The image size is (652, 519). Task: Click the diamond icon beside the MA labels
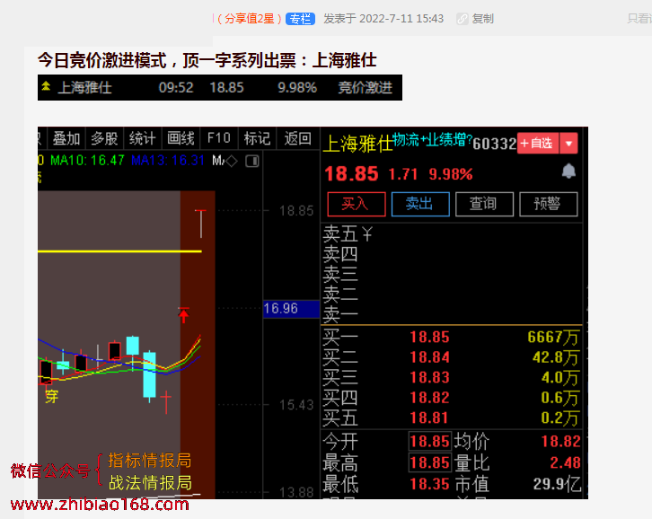pyautogui.click(x=232, y=161)
